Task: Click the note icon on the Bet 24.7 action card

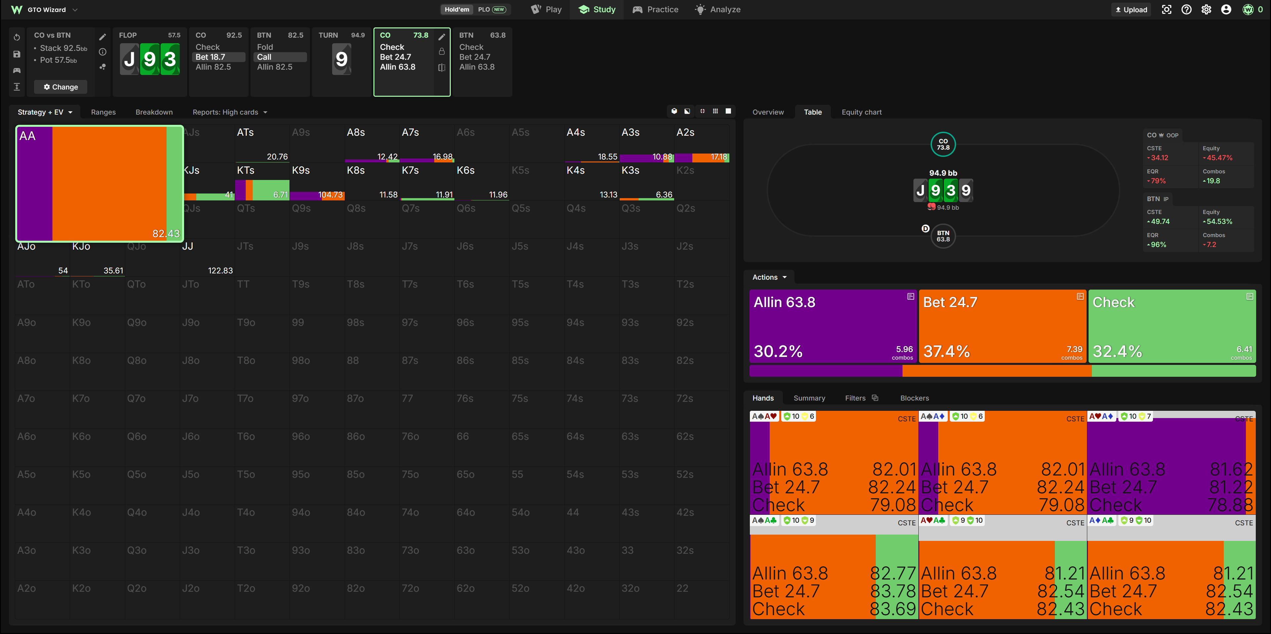Action: [x=1080, y=296]
